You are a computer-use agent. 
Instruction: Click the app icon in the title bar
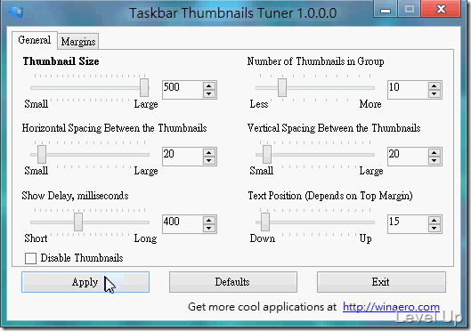tap(16, 12)
